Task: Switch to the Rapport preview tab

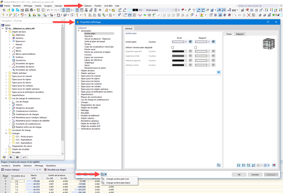Action: [x=240, y=34]
